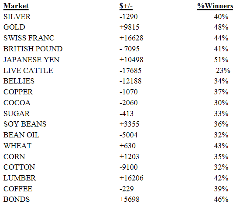The image size is (233, 207).
Task: Click the SWISS FRANC value +16628
Action: [x=131, y=38]
